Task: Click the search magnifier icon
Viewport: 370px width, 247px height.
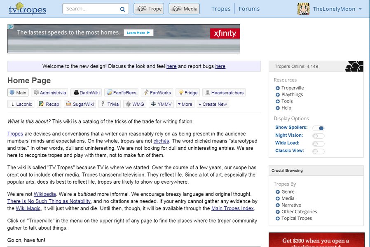Action: (122, 9)
